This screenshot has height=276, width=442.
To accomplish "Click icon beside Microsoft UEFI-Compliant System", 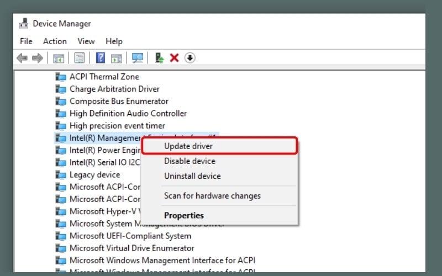I will pos(61,236).
